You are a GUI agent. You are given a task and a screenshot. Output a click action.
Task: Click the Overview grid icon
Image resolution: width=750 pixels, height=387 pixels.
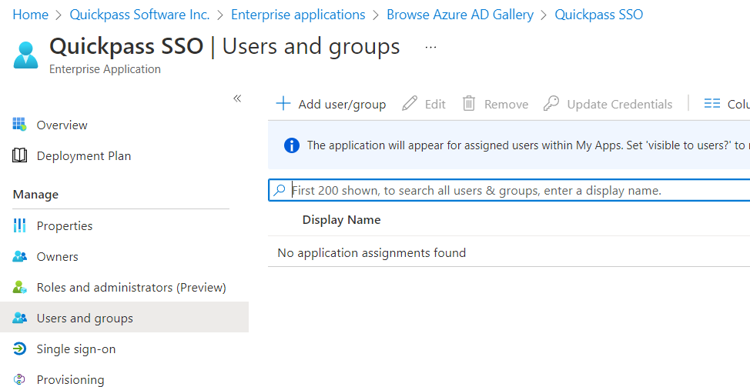tap(19, 124)
